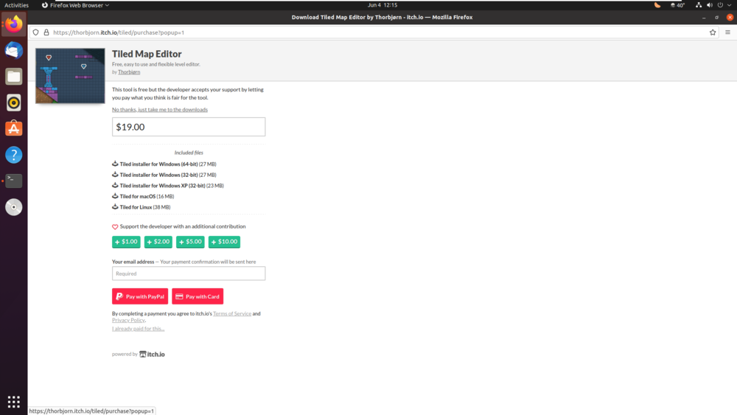Click Tiled installer for Windows (64-bit) text

point(158,164)
